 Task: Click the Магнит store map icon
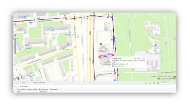(25, 17)
